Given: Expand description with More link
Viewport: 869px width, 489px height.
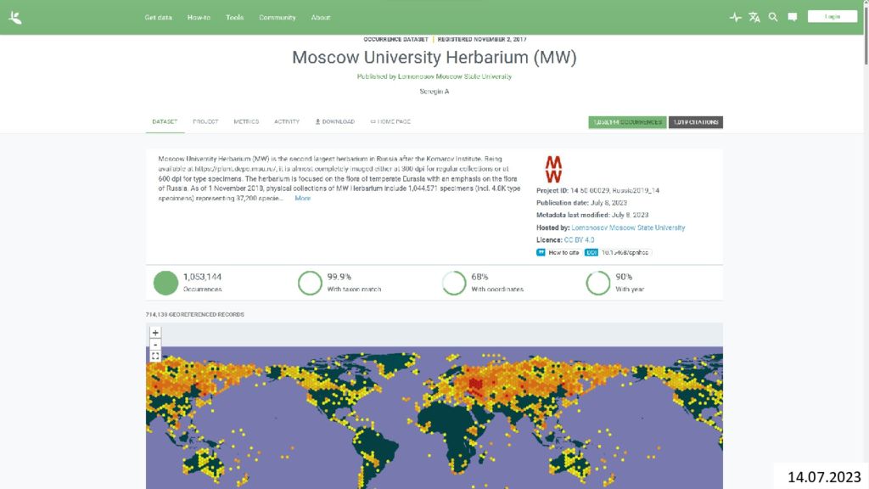Looking at the screenshot, I should point(303,199).
